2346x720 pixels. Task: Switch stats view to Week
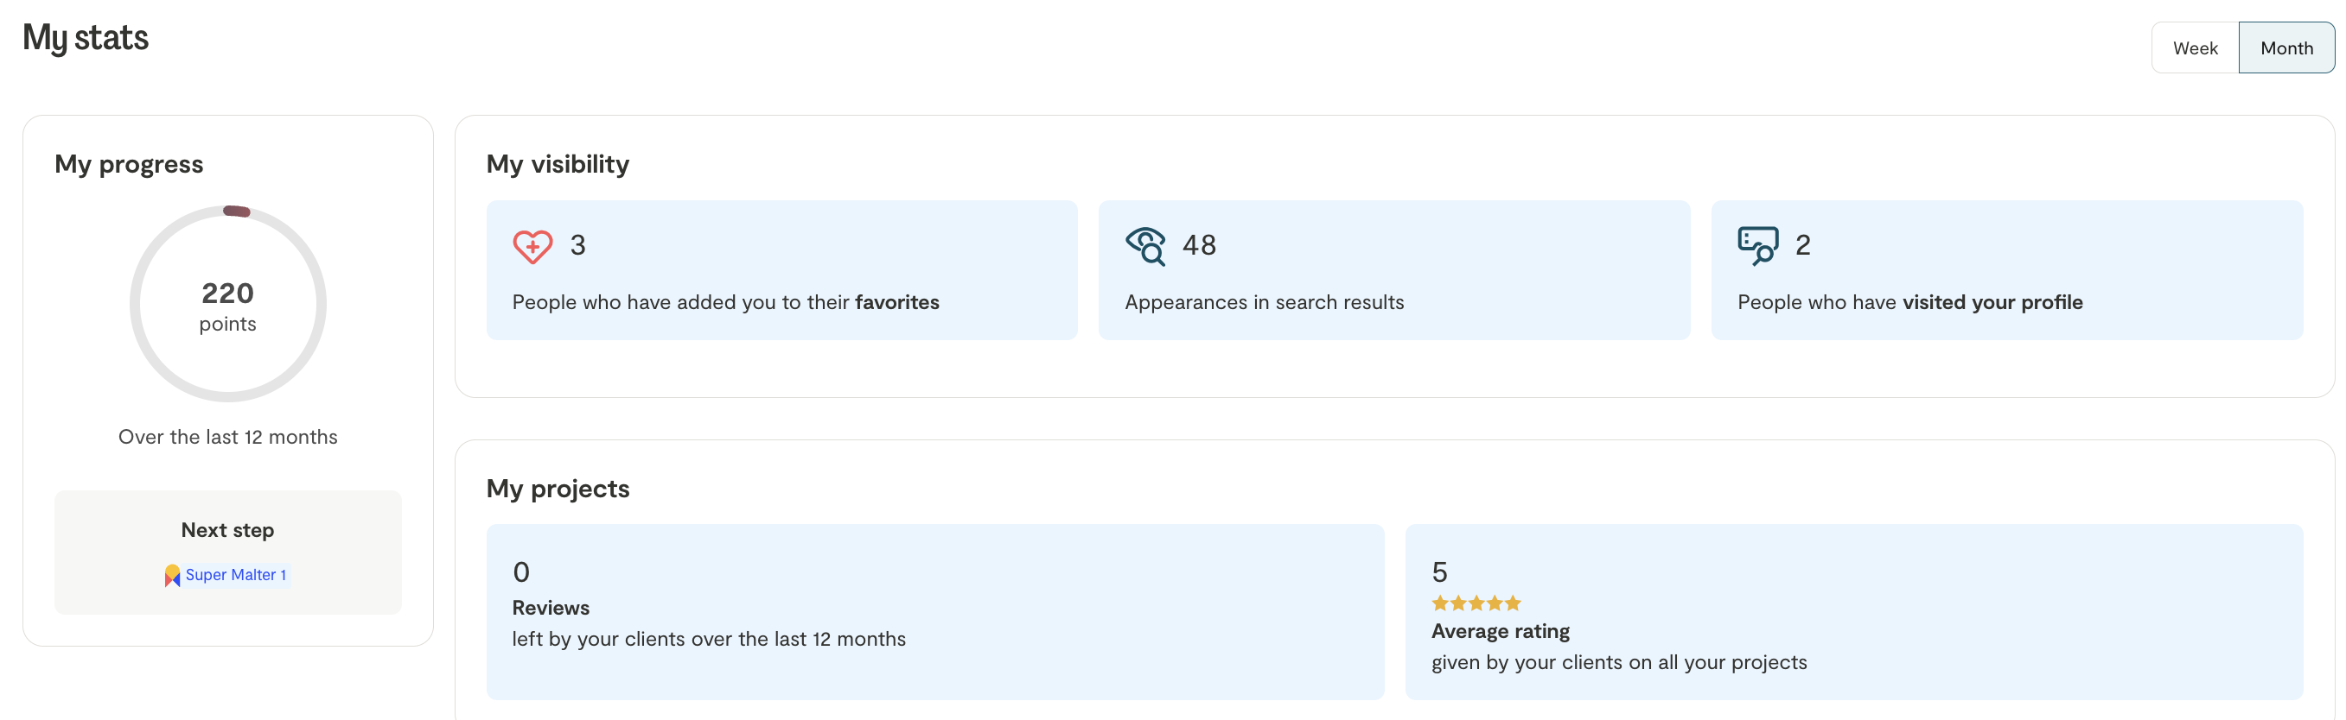[x=2194, y=48]
